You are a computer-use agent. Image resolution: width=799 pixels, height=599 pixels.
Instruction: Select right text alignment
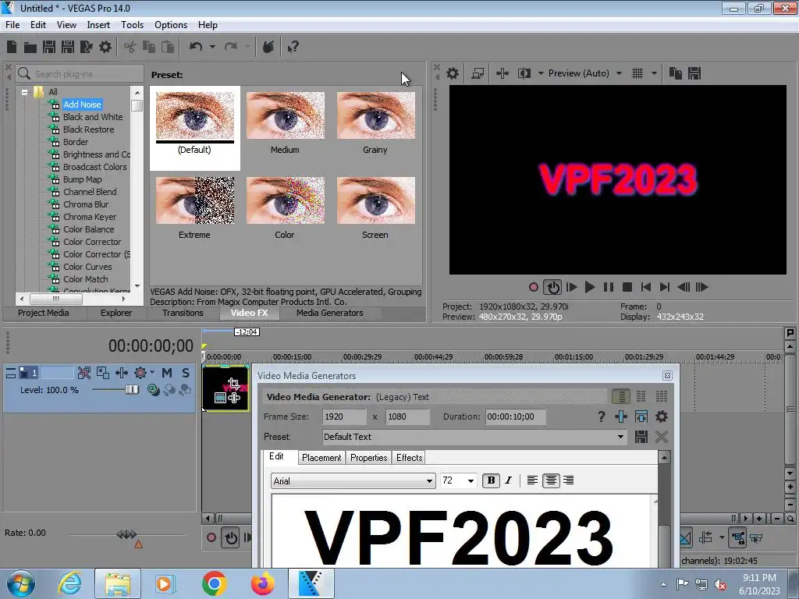pos(569,480)
